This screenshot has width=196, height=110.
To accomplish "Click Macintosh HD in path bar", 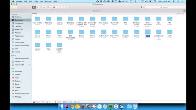I will 39,102.
